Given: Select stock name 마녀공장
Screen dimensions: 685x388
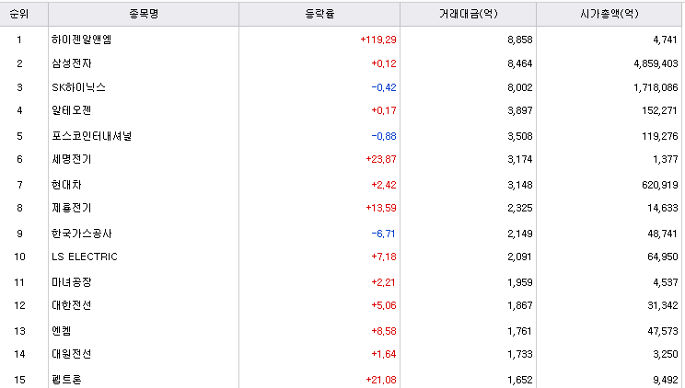Looking at the screenshot, I should tap(71, 282).
